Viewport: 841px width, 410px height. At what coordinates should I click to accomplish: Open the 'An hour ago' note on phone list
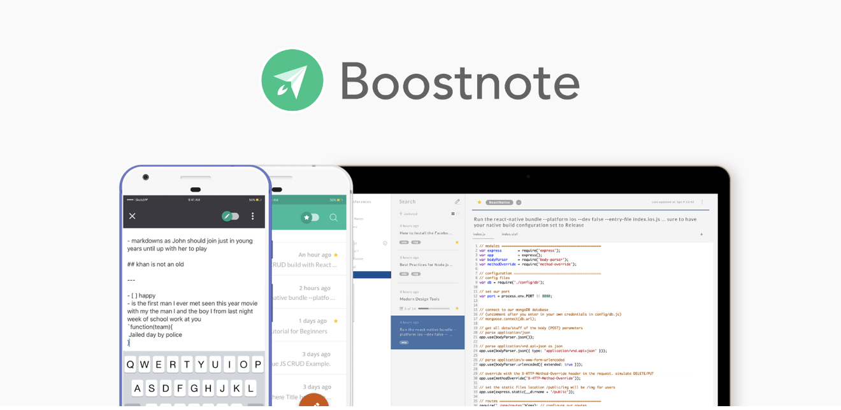click(x=310, y=258)
